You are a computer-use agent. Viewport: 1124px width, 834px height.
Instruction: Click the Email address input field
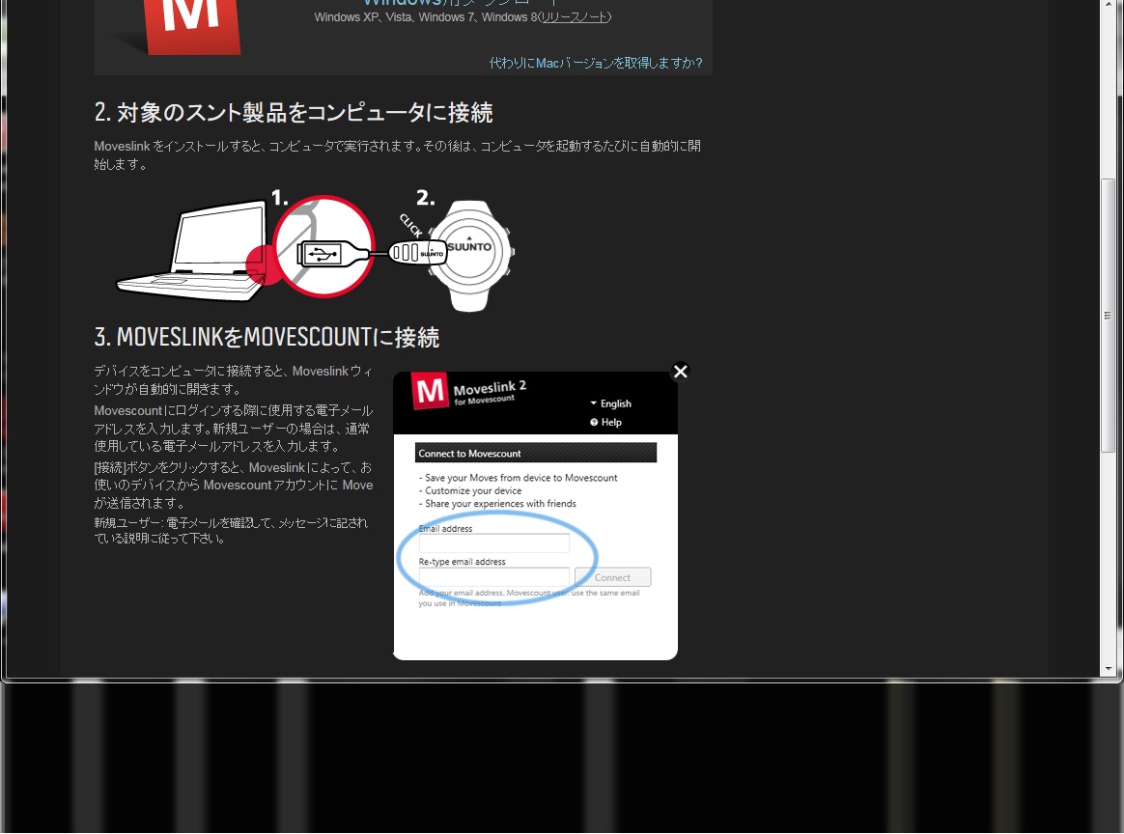493,543
